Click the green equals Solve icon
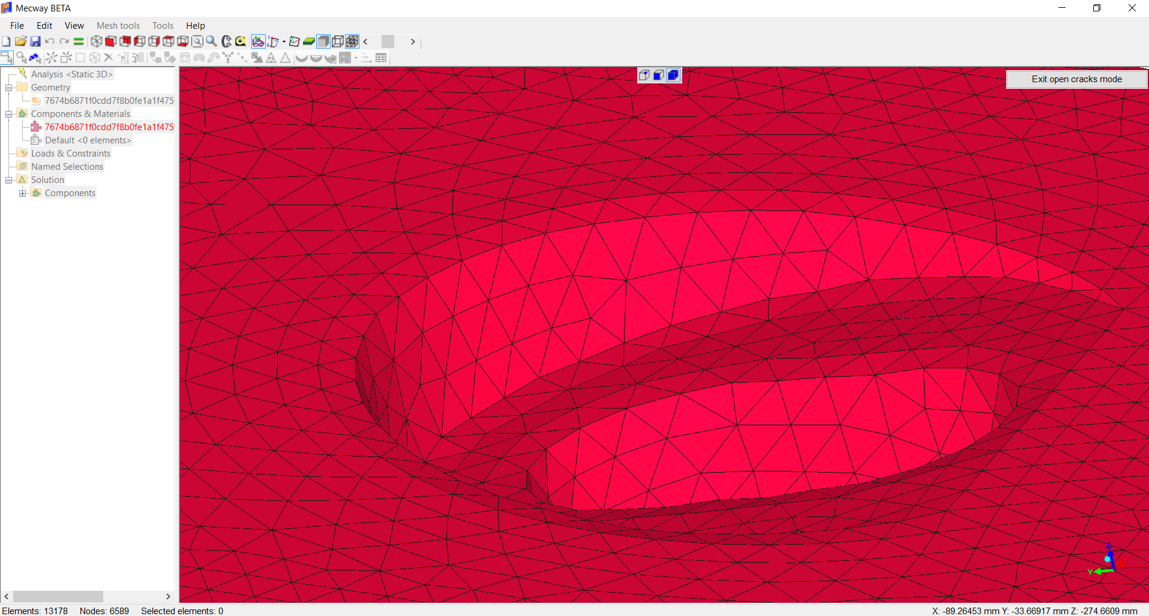Screen dimensions: 1149x616 coord(79,41)
